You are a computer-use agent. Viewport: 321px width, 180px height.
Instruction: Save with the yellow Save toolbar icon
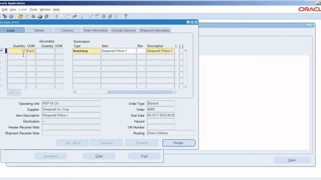21,16
